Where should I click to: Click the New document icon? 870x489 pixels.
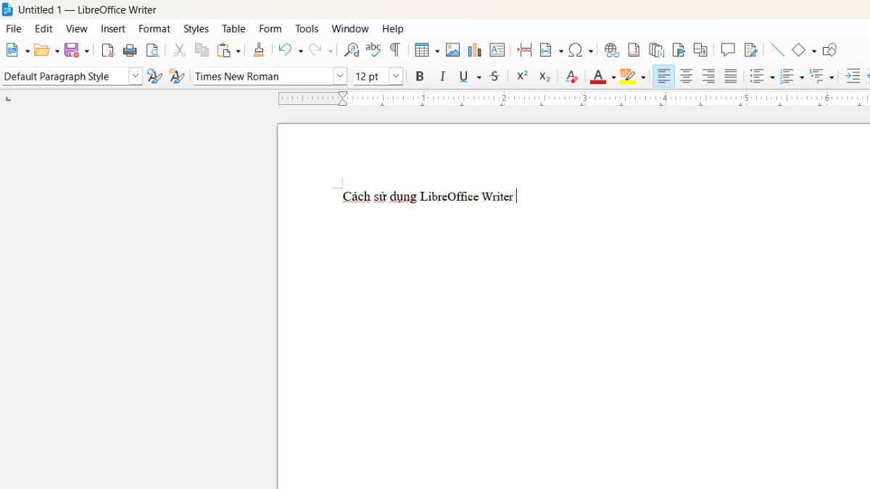tap(13, 50)
